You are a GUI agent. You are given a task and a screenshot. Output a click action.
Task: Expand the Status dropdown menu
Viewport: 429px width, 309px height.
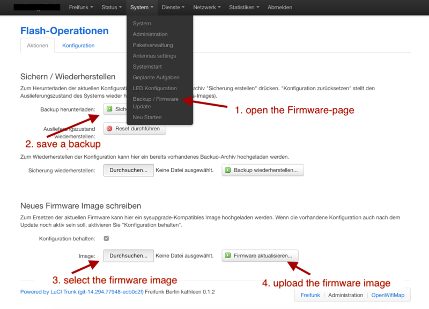pyautogui.click(x=110, y=8)
